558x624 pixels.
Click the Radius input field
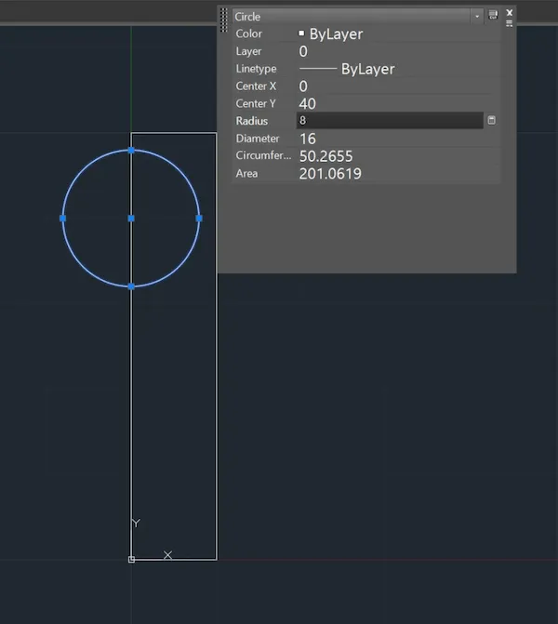click(x=389, y=121)
